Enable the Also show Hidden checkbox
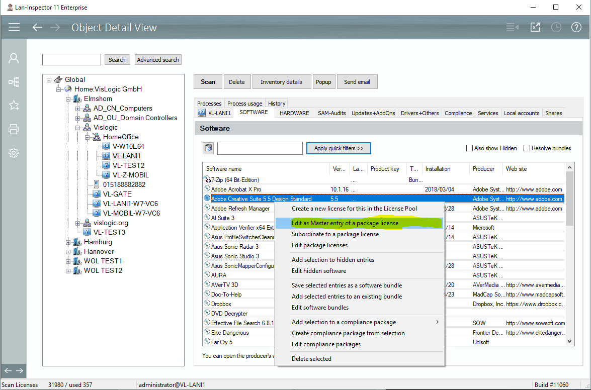The width and height of the screenshot is (591, 390). (x=469, y=148)
